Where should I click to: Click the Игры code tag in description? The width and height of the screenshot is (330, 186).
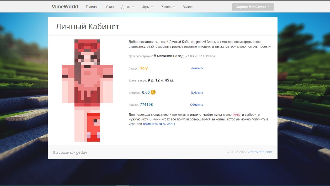point(237,115)
